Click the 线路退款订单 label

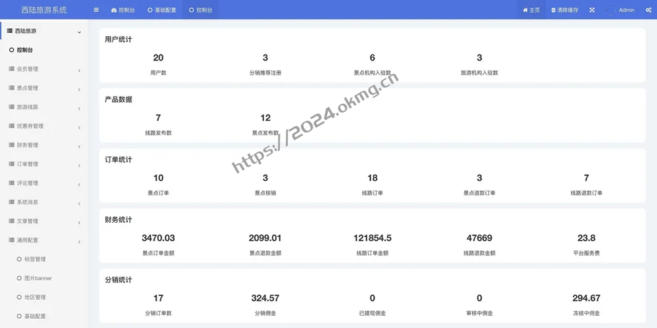pos(587,193)
